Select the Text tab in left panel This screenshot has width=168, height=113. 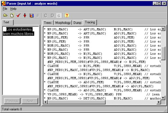coord(6,22)
